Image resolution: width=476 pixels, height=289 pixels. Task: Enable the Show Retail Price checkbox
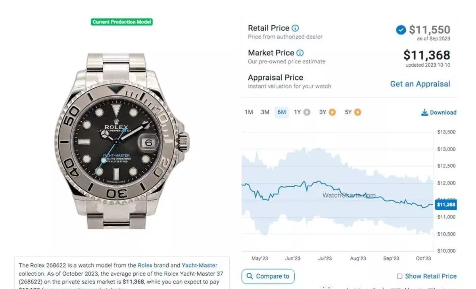point(399,276)
